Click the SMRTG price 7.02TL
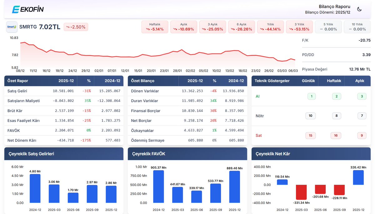Viewport: 375px width, 214px height. pyautogui.click(x=50, y=27)
